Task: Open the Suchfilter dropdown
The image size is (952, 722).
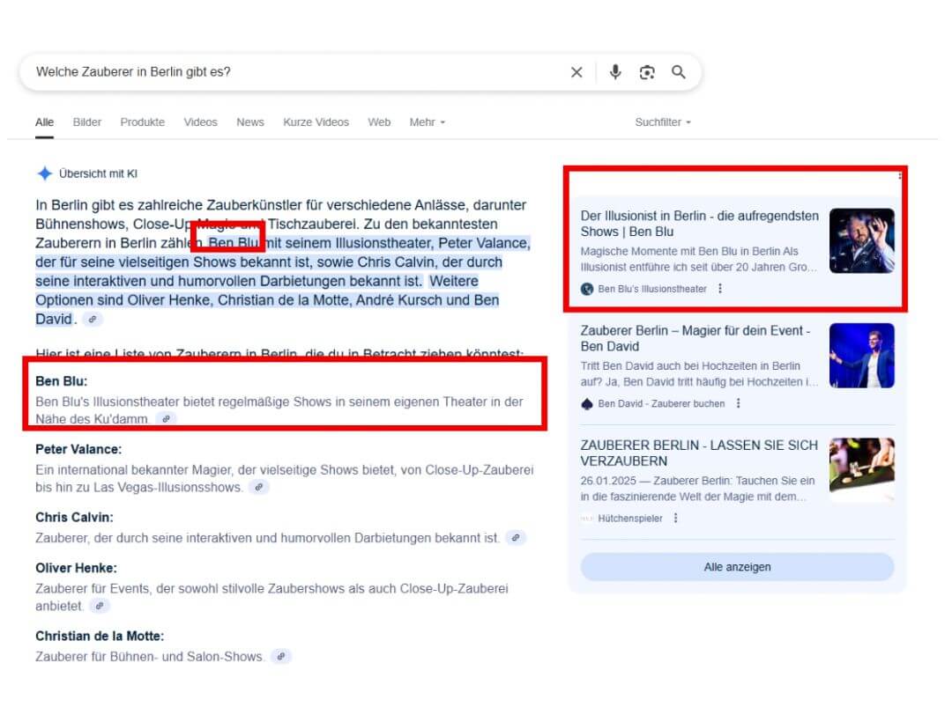Action: tap(663, 122)
